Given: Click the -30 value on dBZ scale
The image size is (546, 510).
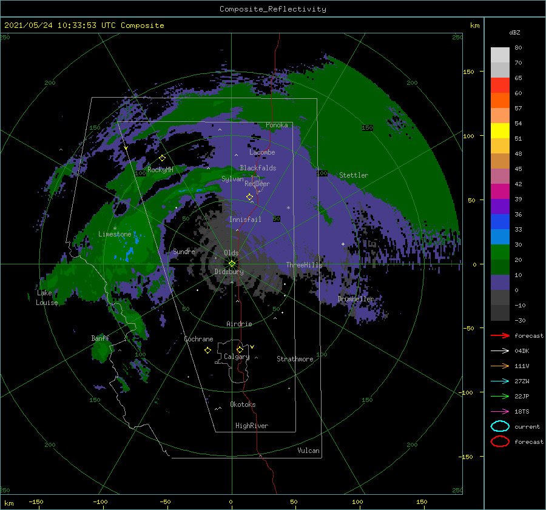Looking at the screenshot, I should (x=520, y=320).
